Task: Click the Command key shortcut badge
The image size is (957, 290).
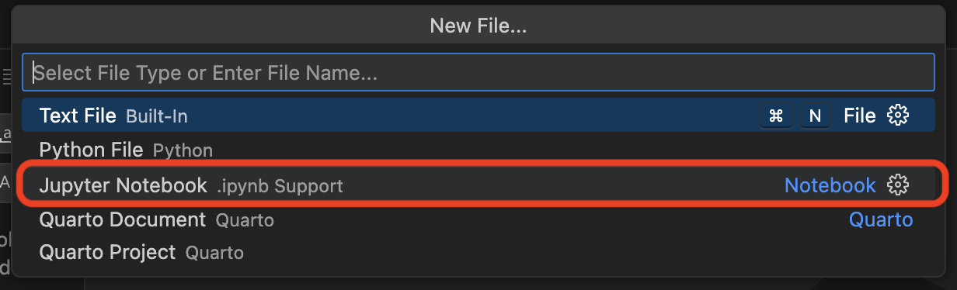Action: [x=775, y=116]
